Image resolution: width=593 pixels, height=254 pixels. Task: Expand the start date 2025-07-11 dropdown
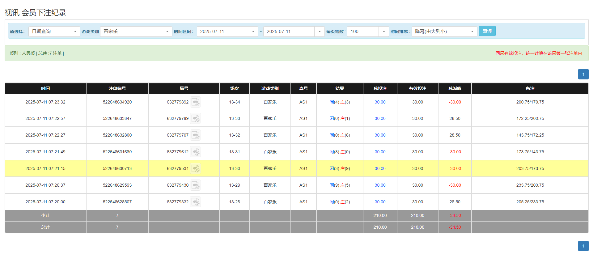[x=253, y=32]
